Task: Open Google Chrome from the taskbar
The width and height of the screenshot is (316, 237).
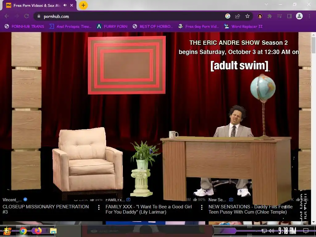Action: (23, 231)
